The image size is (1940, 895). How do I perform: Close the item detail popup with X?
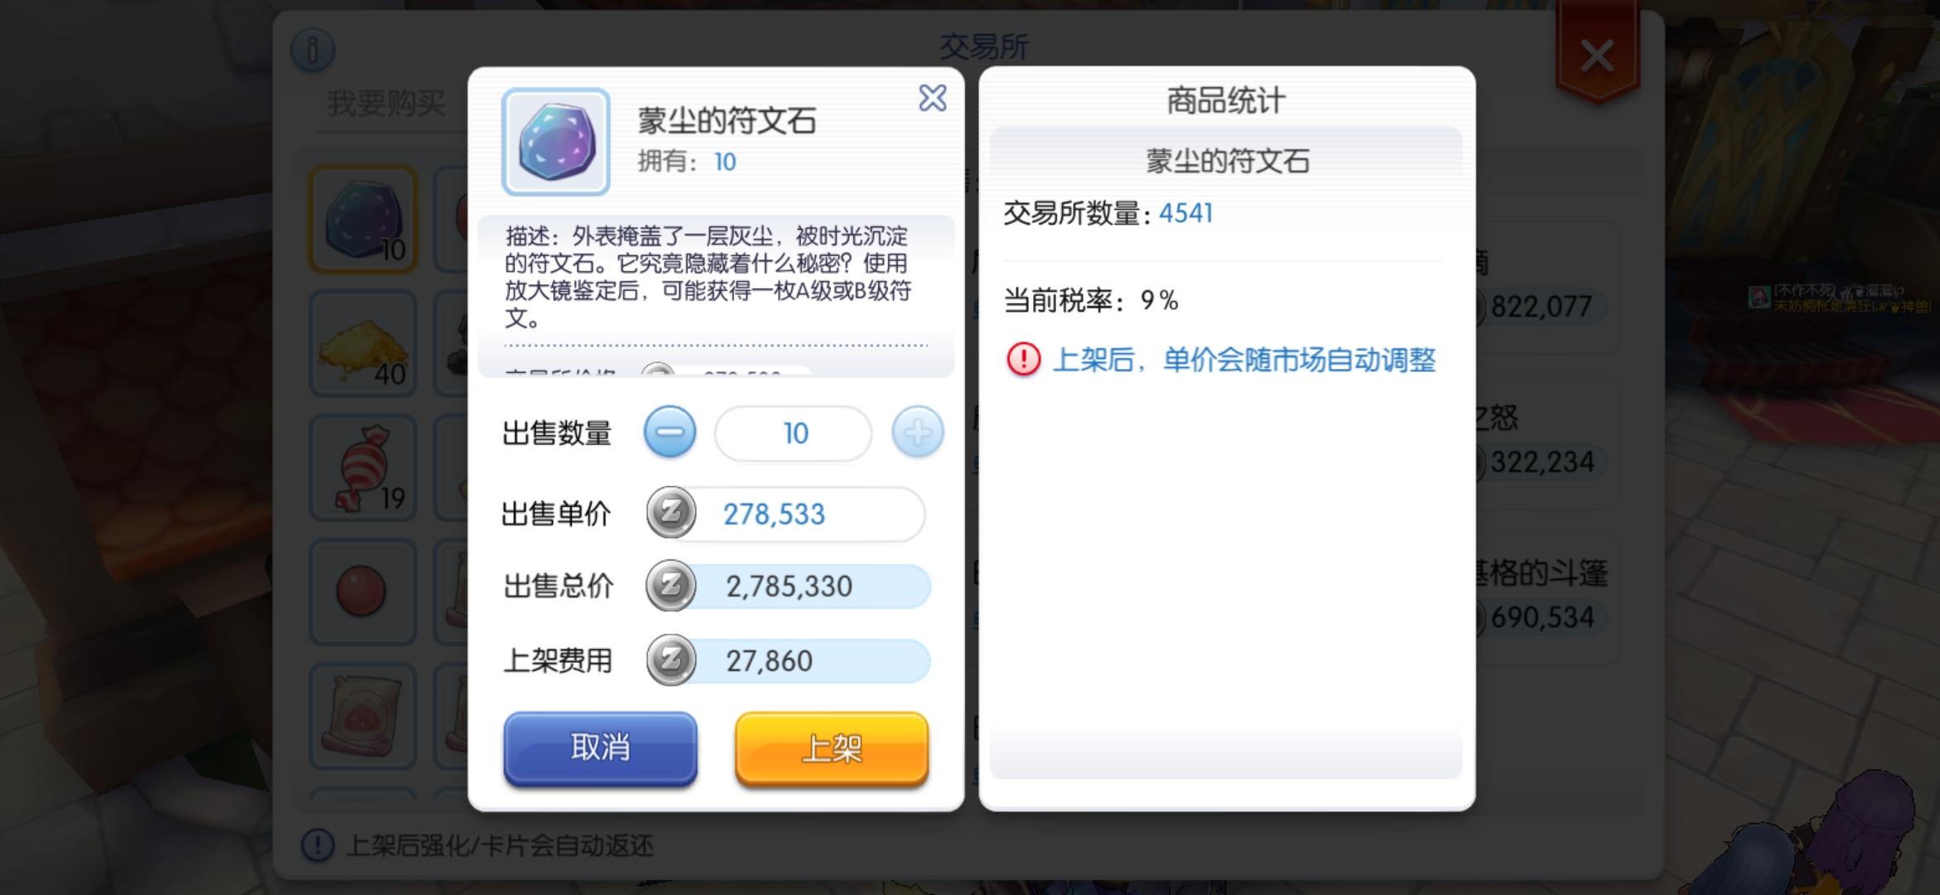[x=933, y=98]
